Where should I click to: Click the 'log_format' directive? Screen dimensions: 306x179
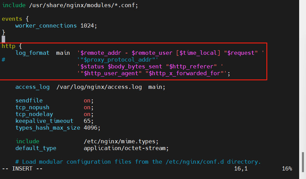(x=32, y=53)
